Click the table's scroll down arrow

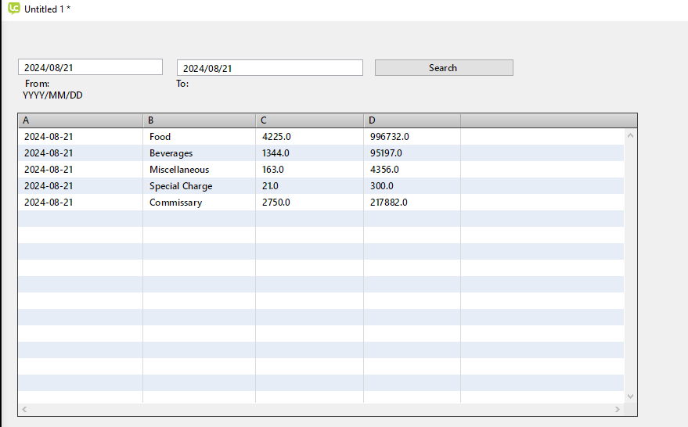pos(631,396)
